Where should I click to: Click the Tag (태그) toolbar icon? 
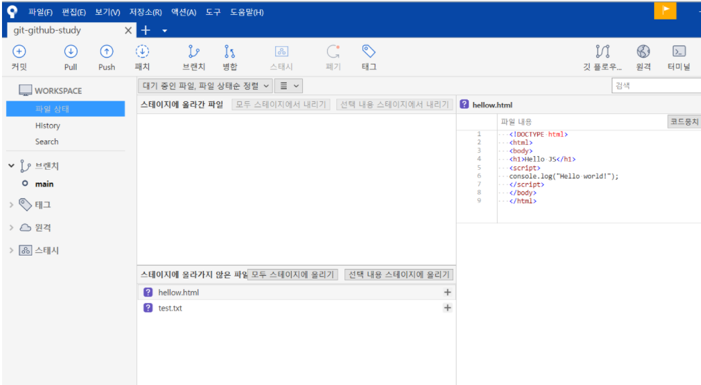tap(369, 52)
